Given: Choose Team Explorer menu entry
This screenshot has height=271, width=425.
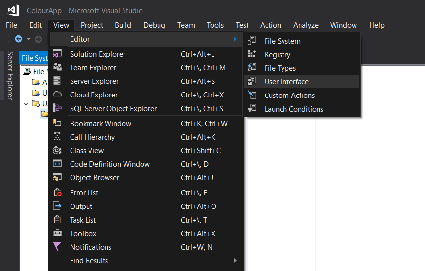Looking at the screenshot, I should click(x=146, y=67).
